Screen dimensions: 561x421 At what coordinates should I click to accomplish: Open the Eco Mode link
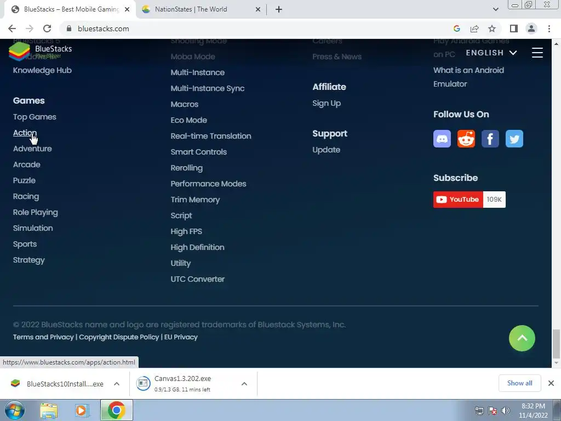pyautogui.click(x=189, y=120)
